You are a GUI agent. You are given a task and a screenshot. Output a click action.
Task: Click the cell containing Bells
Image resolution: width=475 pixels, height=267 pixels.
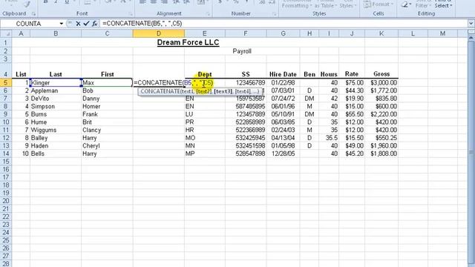pos(56,154)
